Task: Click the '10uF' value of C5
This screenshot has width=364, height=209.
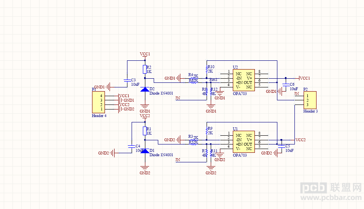Action: pos(289,151)
